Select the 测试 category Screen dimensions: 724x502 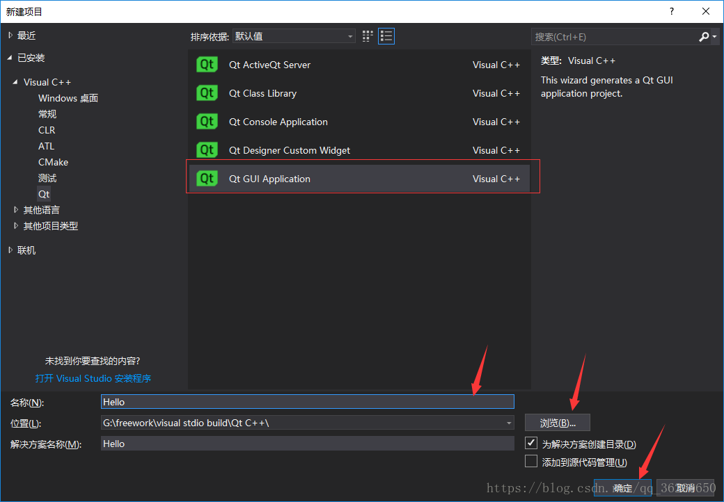point(47,178)
